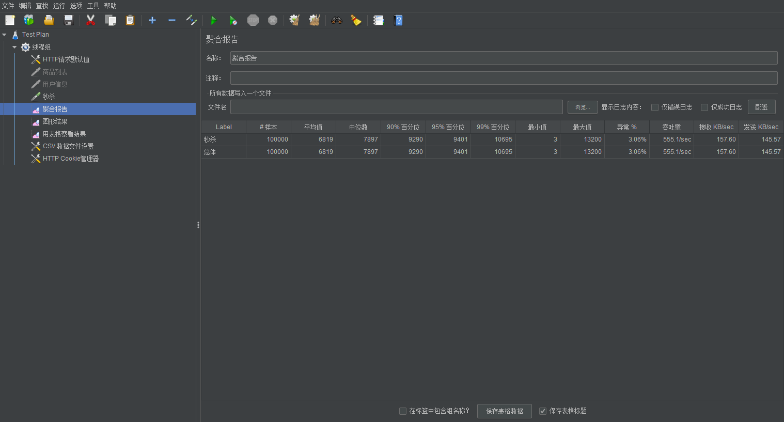Select HTTP请求默认值 in the tree
This screenshot has width=784, height=422.
(x=66, y=59)
